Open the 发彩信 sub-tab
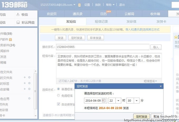This screenshot has height=122, width=179. 131,21
